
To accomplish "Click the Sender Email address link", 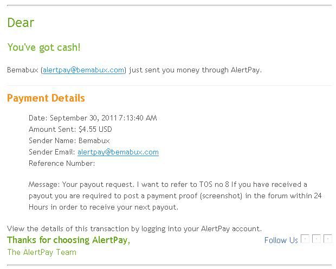I will [118, 152].
